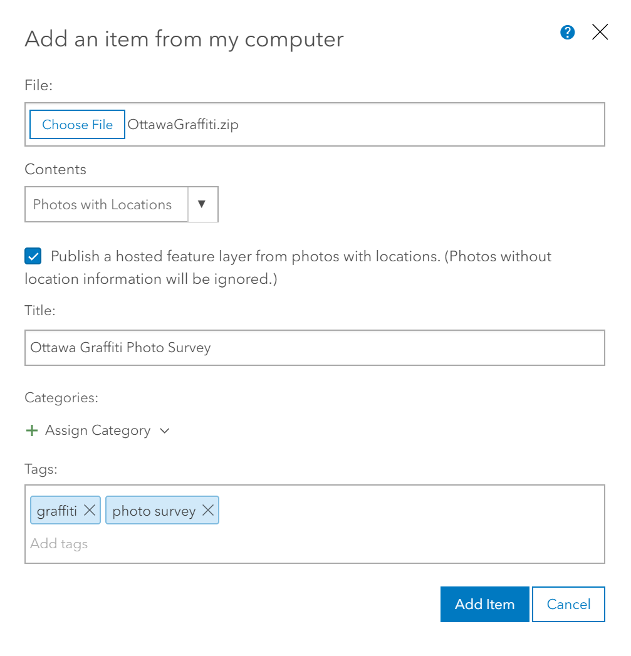Click the "Ottawa Graffiti Photo Survey" title text

[x=120, y=348]
